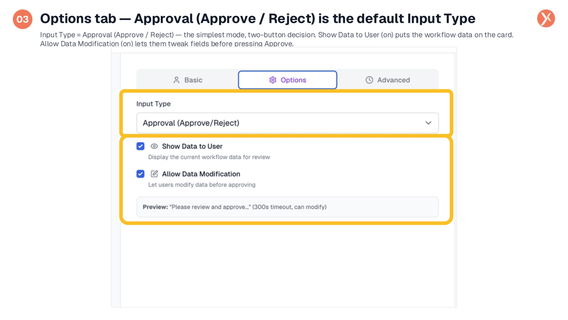This screenshot has height=320, width=568.
Task: Click the clock icon on Advanced tab
Action: tap(369, 80)
